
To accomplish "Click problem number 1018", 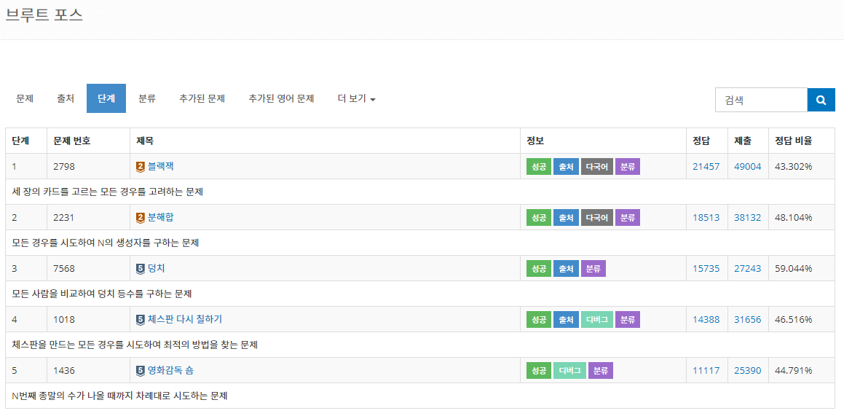I will 64,319.
